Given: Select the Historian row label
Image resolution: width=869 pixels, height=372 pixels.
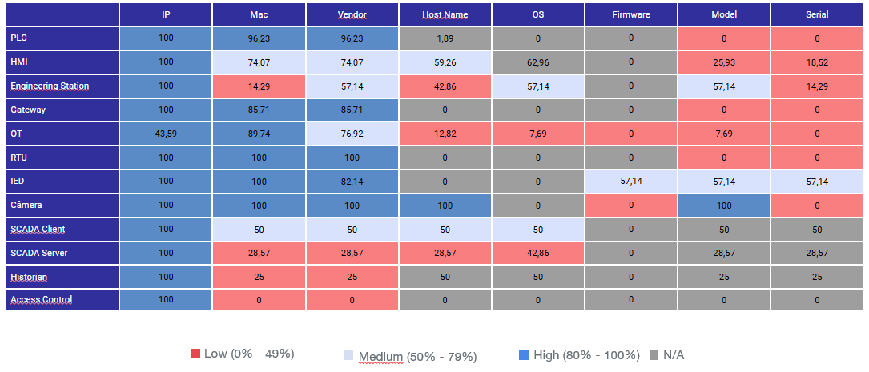Looking at the screenshot, I should tap(29, 277).
